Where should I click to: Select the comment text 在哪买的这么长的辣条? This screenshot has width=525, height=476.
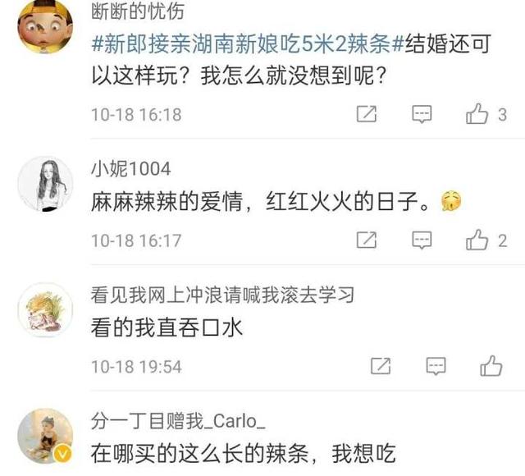pos(199,454)
